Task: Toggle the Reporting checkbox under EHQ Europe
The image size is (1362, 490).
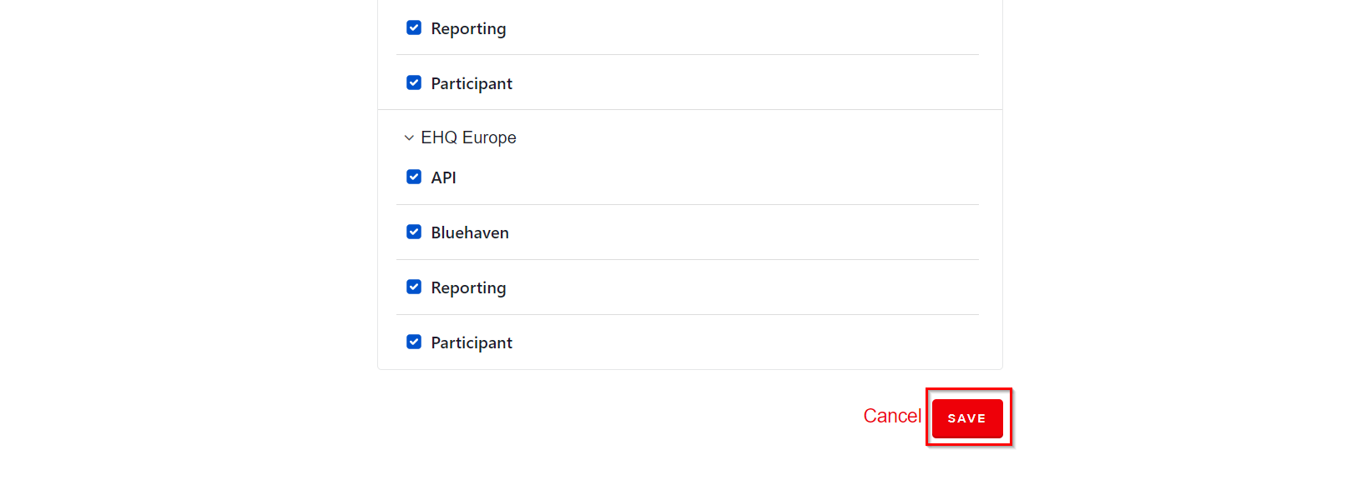Action: pos(414,287)
